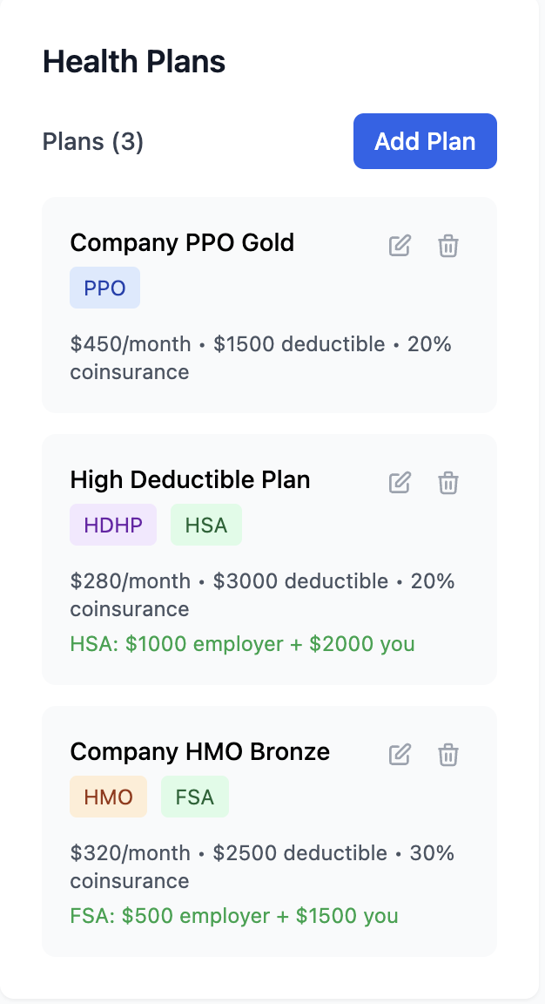Open edit for High Deductible Plan

pyautogui.click(x=400, y=483)
